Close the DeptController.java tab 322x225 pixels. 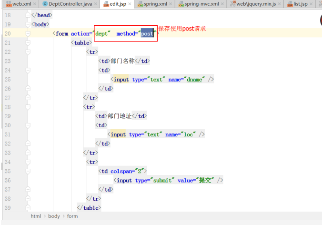pyautogui.click(x=95, y=4)
